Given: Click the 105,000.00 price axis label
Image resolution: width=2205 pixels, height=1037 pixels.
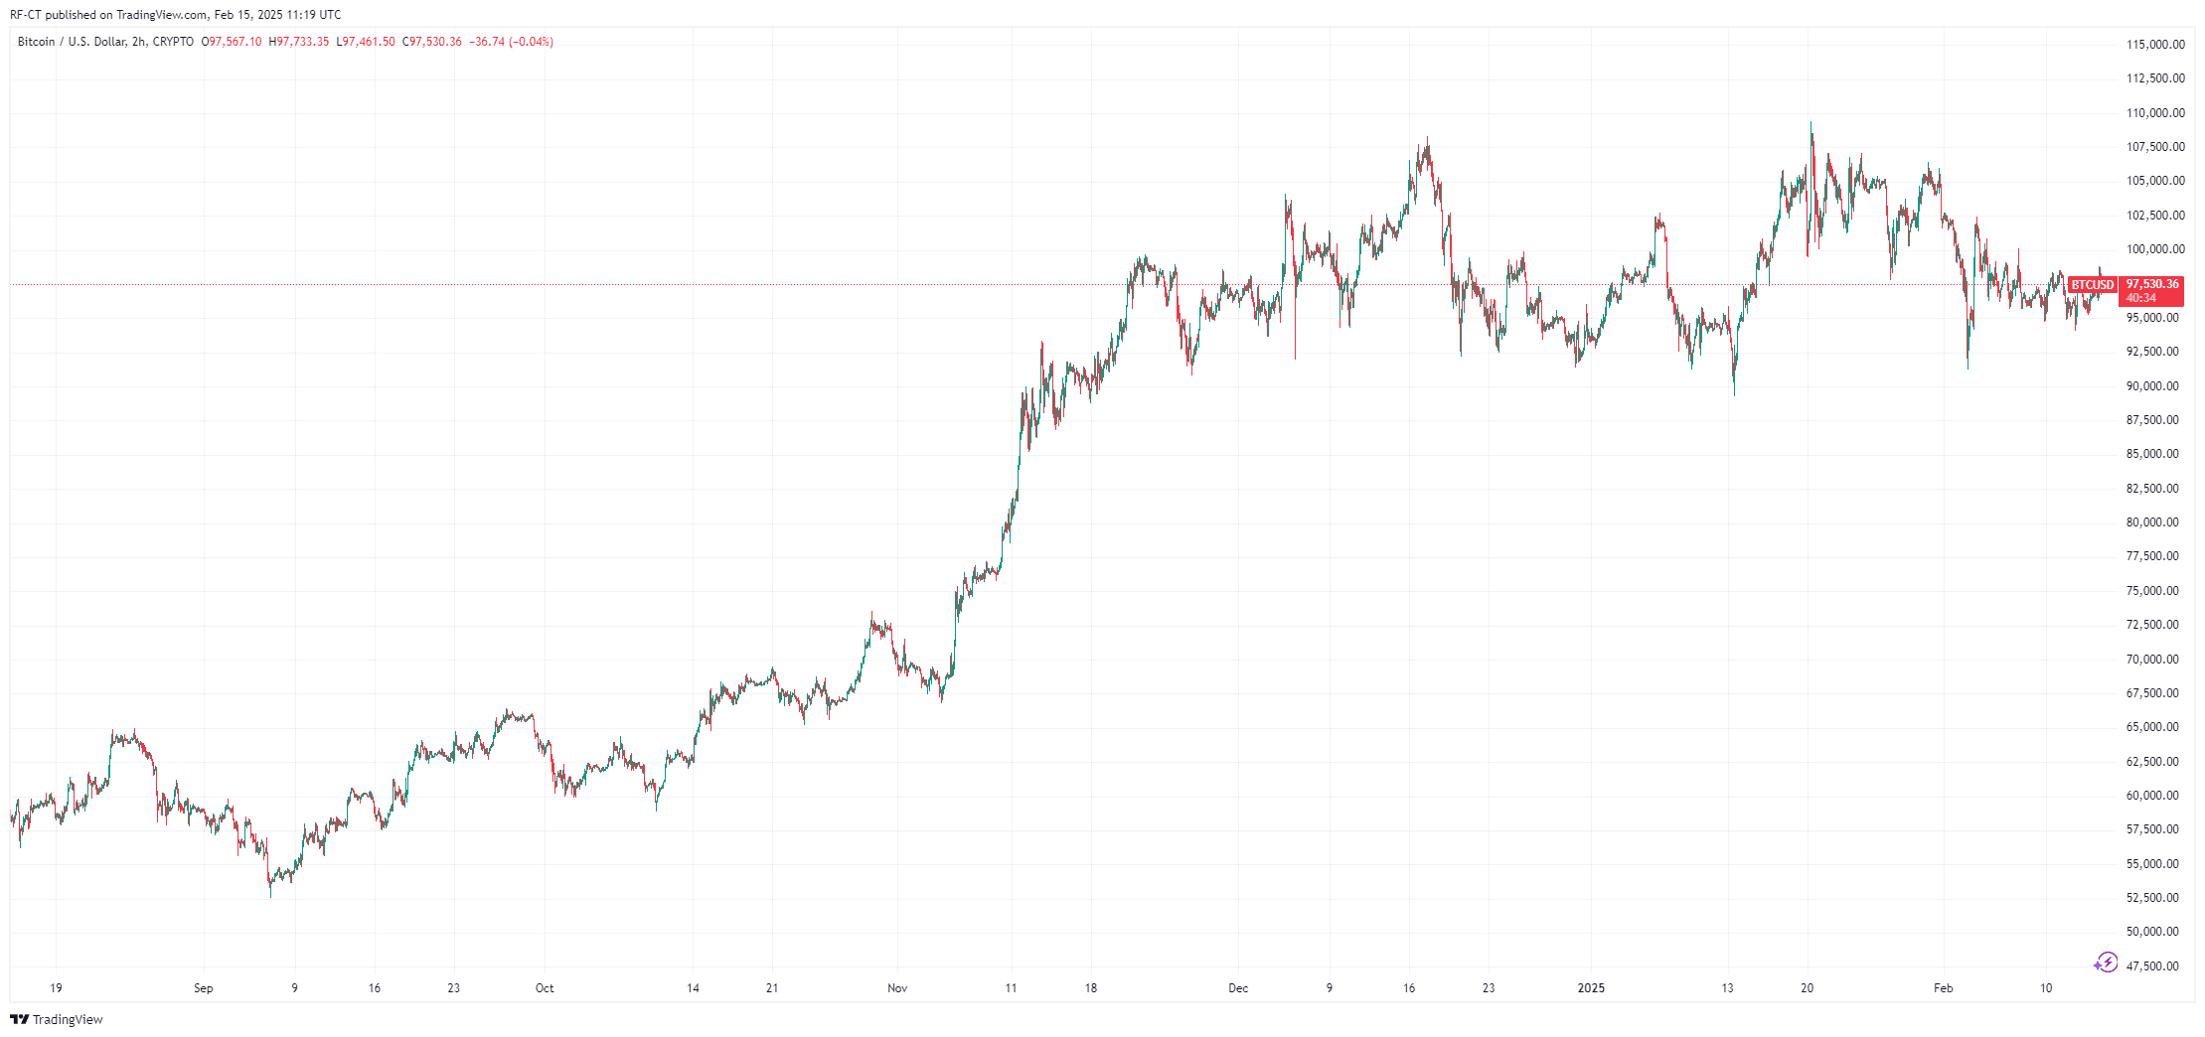Looking at the screenshot, I should point(2155,181).
